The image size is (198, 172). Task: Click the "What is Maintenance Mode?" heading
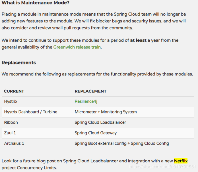(x=35, y=3)
